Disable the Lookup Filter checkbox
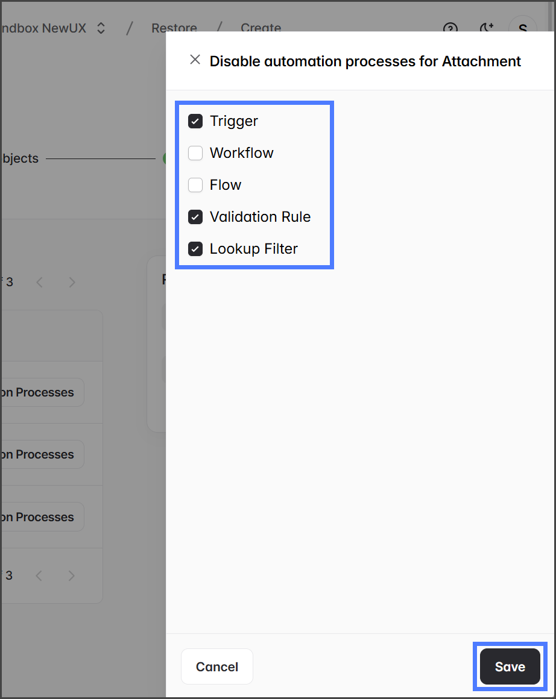This screenshot has width=556, height=699. 195,249
